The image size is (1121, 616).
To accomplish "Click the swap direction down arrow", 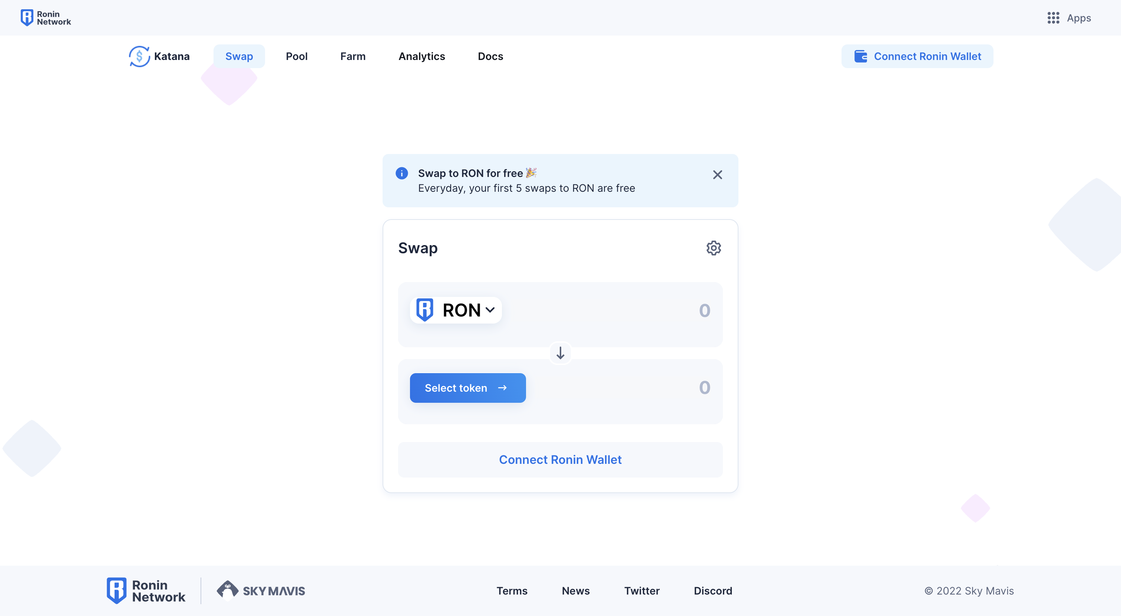I will pos(560,353).
